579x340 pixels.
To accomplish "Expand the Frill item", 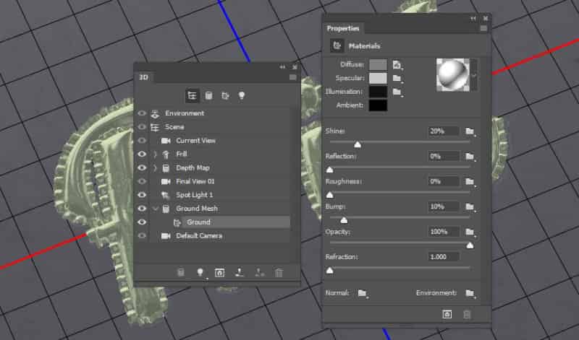I will click(155, 154).
